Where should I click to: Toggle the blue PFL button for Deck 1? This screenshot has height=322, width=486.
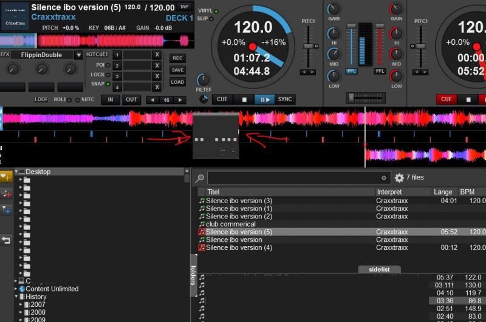[x=351, y=71]
